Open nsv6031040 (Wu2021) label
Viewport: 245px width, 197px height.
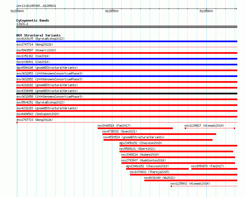coord(160,178)
